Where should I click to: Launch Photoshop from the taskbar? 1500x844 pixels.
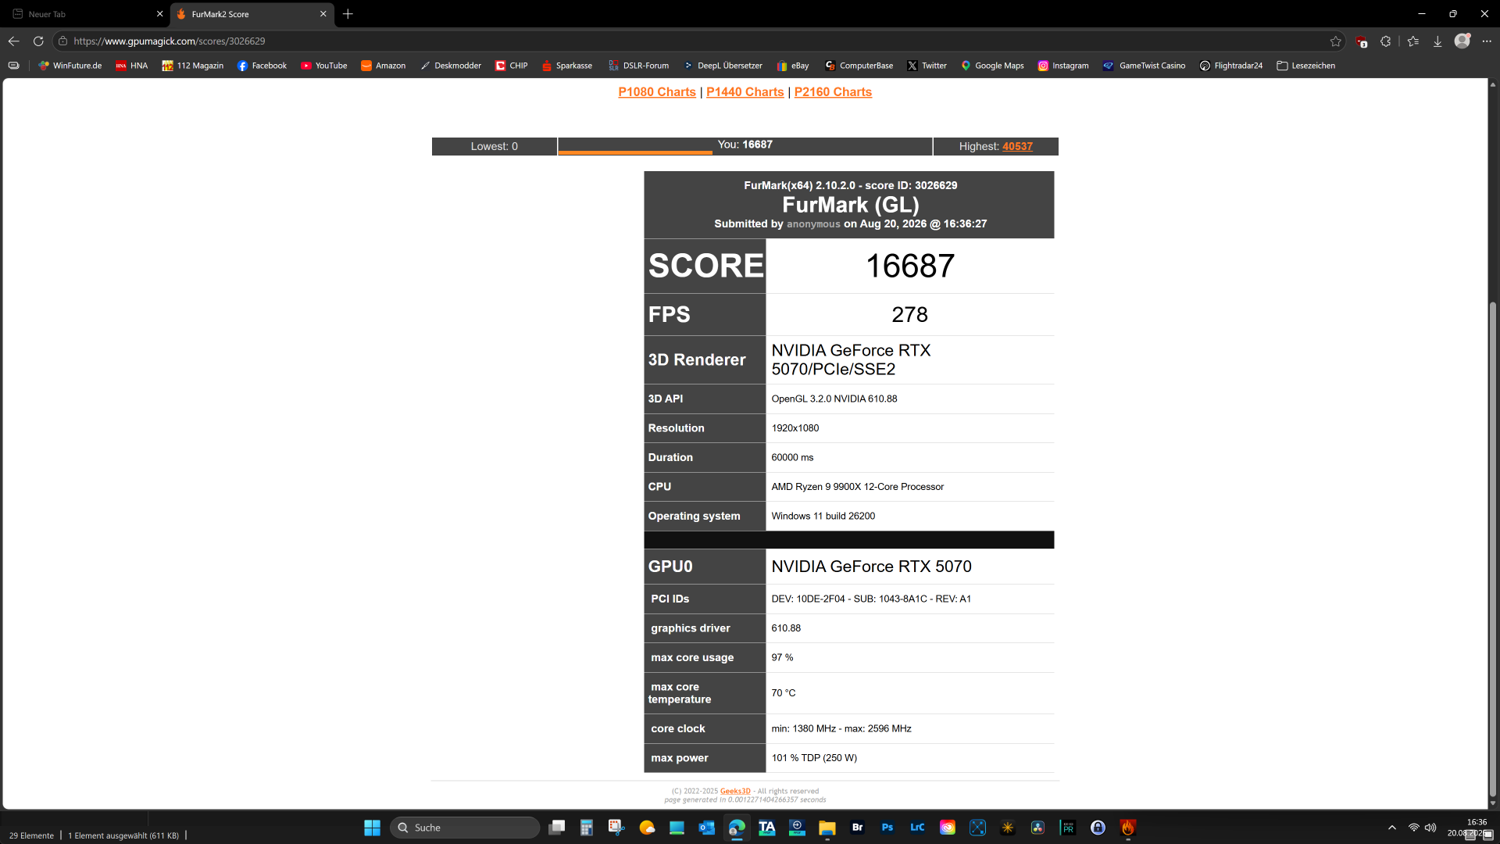point(887,828)
